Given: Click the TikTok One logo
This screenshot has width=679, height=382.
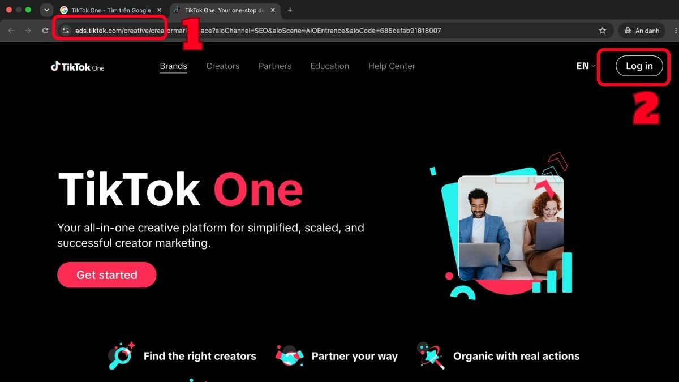Looking at the screenshot, I should pyautogui.click(x=78, y=66).
